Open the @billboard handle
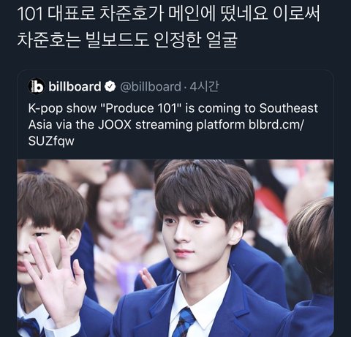Screen dimensions: 351x337 coord(151,87)
